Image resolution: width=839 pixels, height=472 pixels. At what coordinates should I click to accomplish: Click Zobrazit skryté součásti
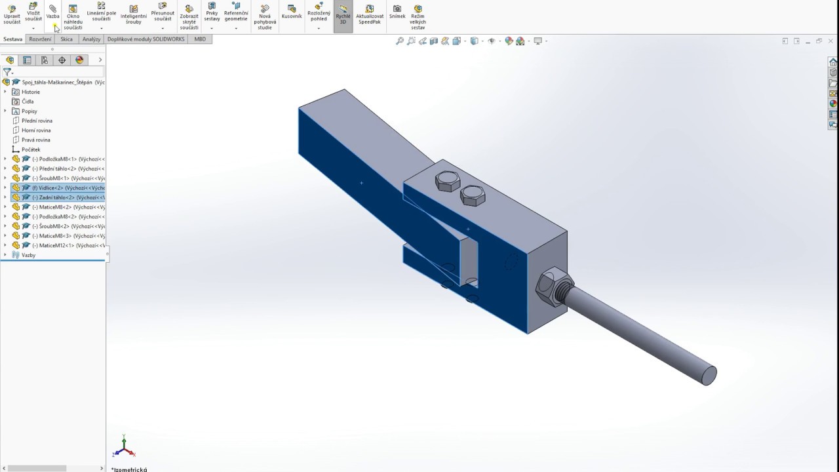click(189, 17)
